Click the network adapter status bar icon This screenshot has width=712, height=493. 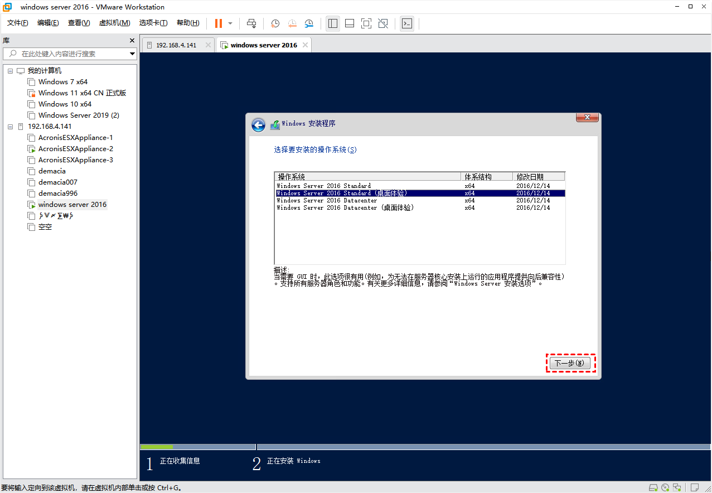pyautogui.click(x=677, y=487)
